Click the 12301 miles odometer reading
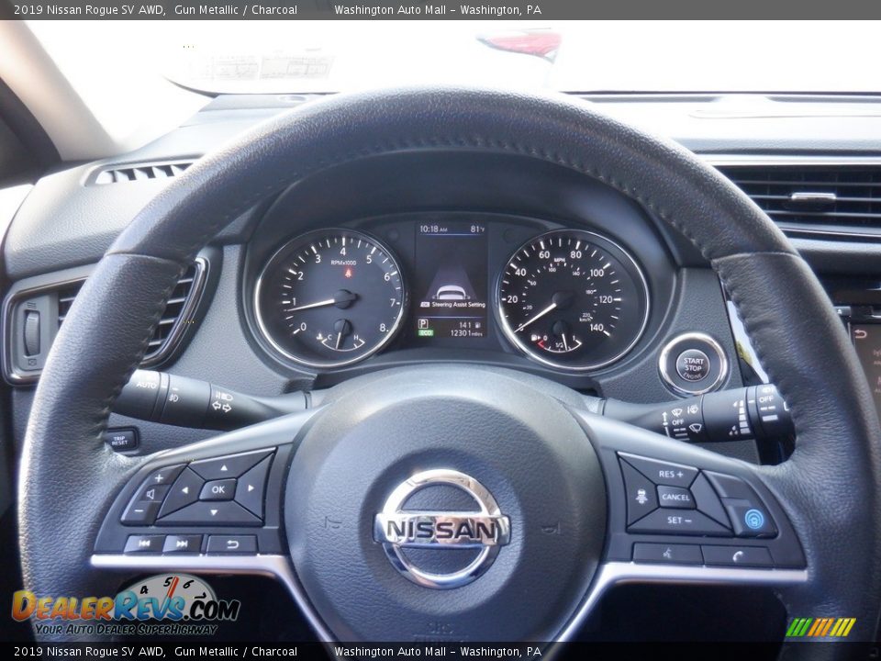The height and width of the screenshot is (661, 881). [466, 333]
